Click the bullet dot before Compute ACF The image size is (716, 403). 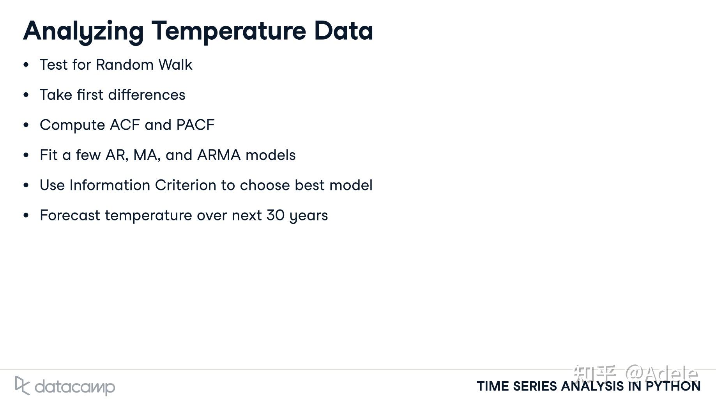[x=26, y=125]
